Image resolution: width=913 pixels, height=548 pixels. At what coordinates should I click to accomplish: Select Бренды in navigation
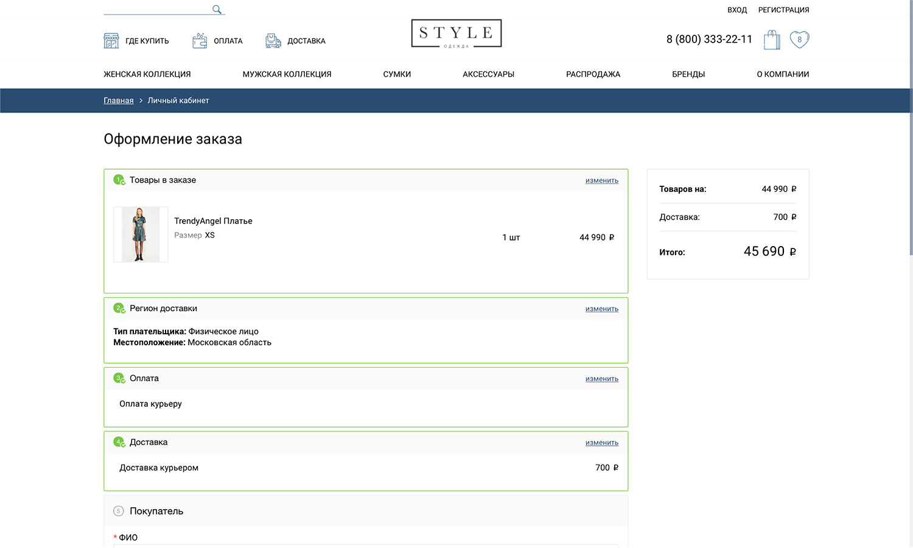click(x=688, y=74)
